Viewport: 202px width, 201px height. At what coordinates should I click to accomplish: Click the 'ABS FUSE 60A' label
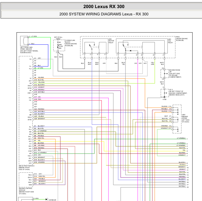[61, 46]
